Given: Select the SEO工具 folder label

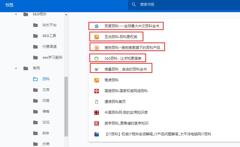Looking at the screenshot, I should [49, 36].
